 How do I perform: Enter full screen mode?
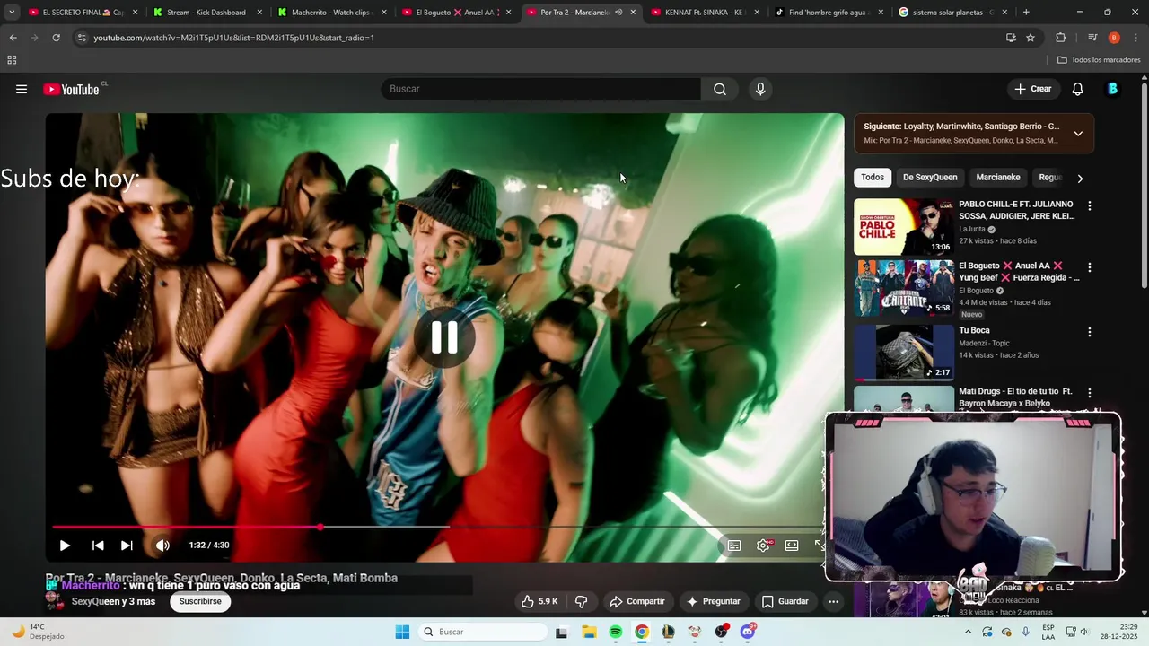click(x=819, y=546)
